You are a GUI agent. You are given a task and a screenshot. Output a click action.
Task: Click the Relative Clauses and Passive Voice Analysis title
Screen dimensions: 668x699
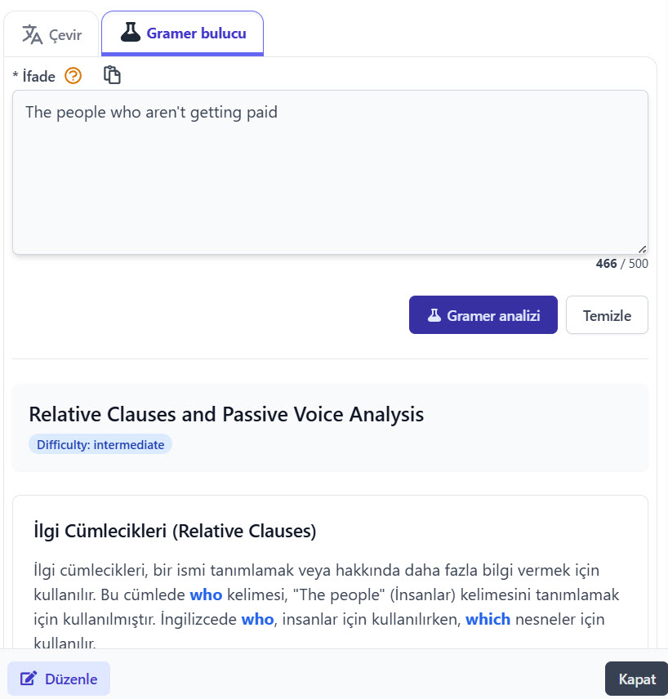[x=226, y=414]
